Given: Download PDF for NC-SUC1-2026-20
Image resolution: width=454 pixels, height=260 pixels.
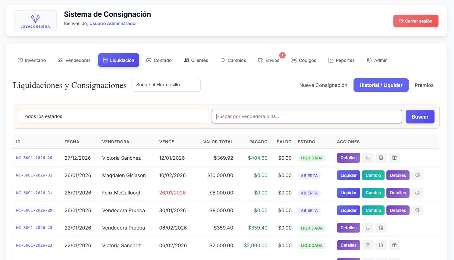Looking at the screenshot, I should point(381,158).
